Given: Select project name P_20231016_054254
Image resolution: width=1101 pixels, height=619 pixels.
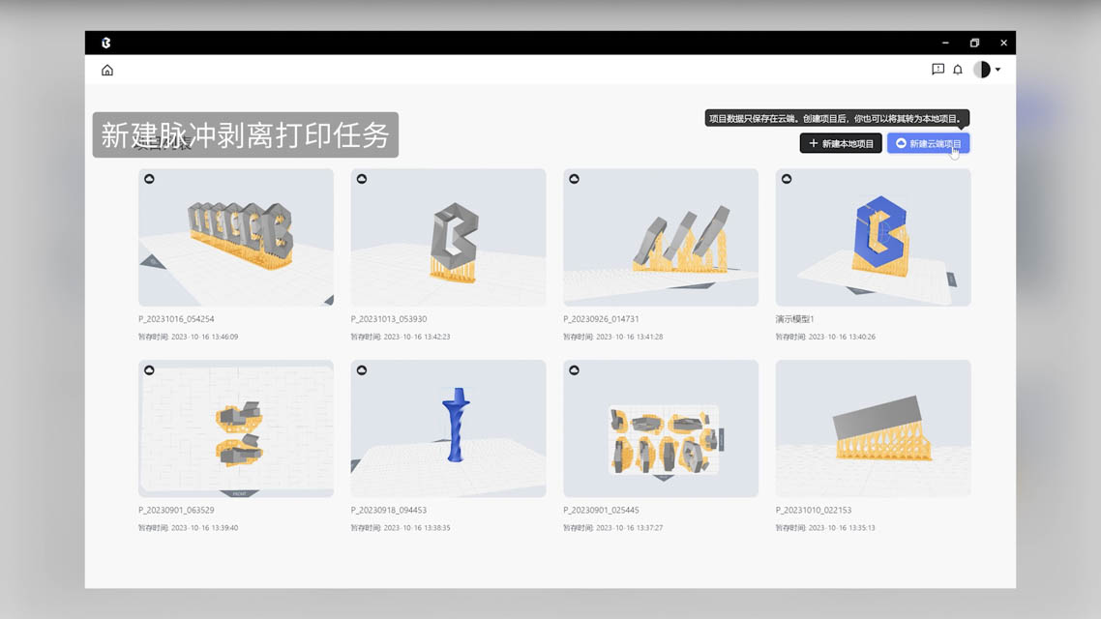Looking at the screenshot, I should click(x=176, y=318).
